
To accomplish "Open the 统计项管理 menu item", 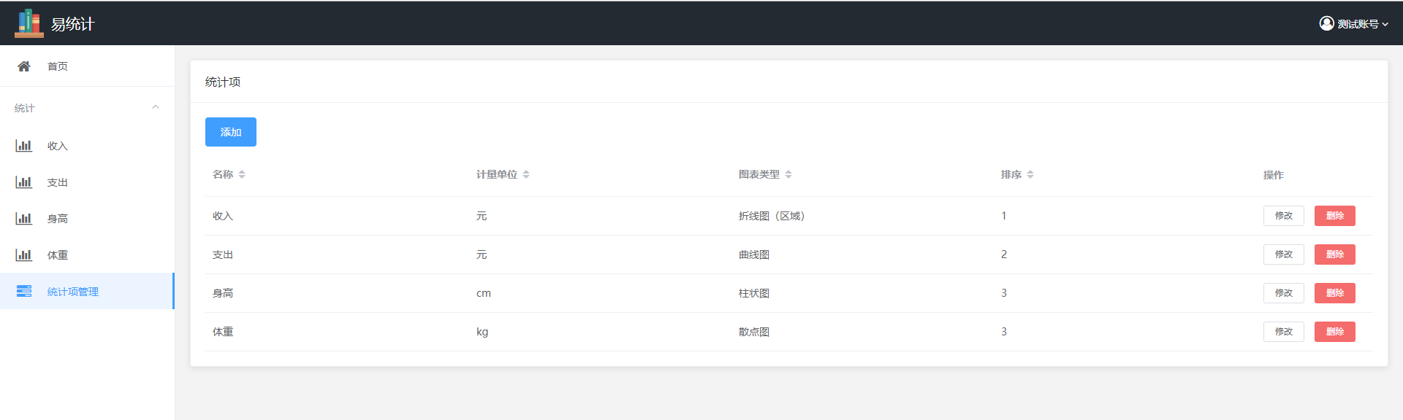I will (73, 292).
